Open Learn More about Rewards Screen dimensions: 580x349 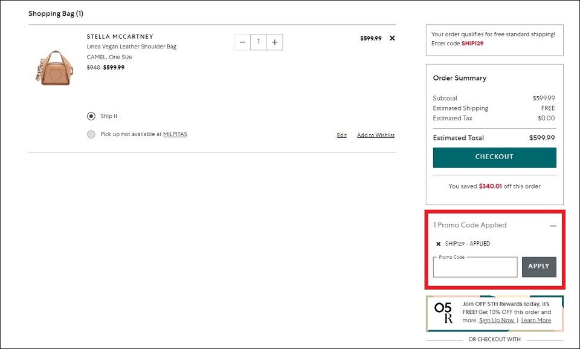(x=536, y=321)
